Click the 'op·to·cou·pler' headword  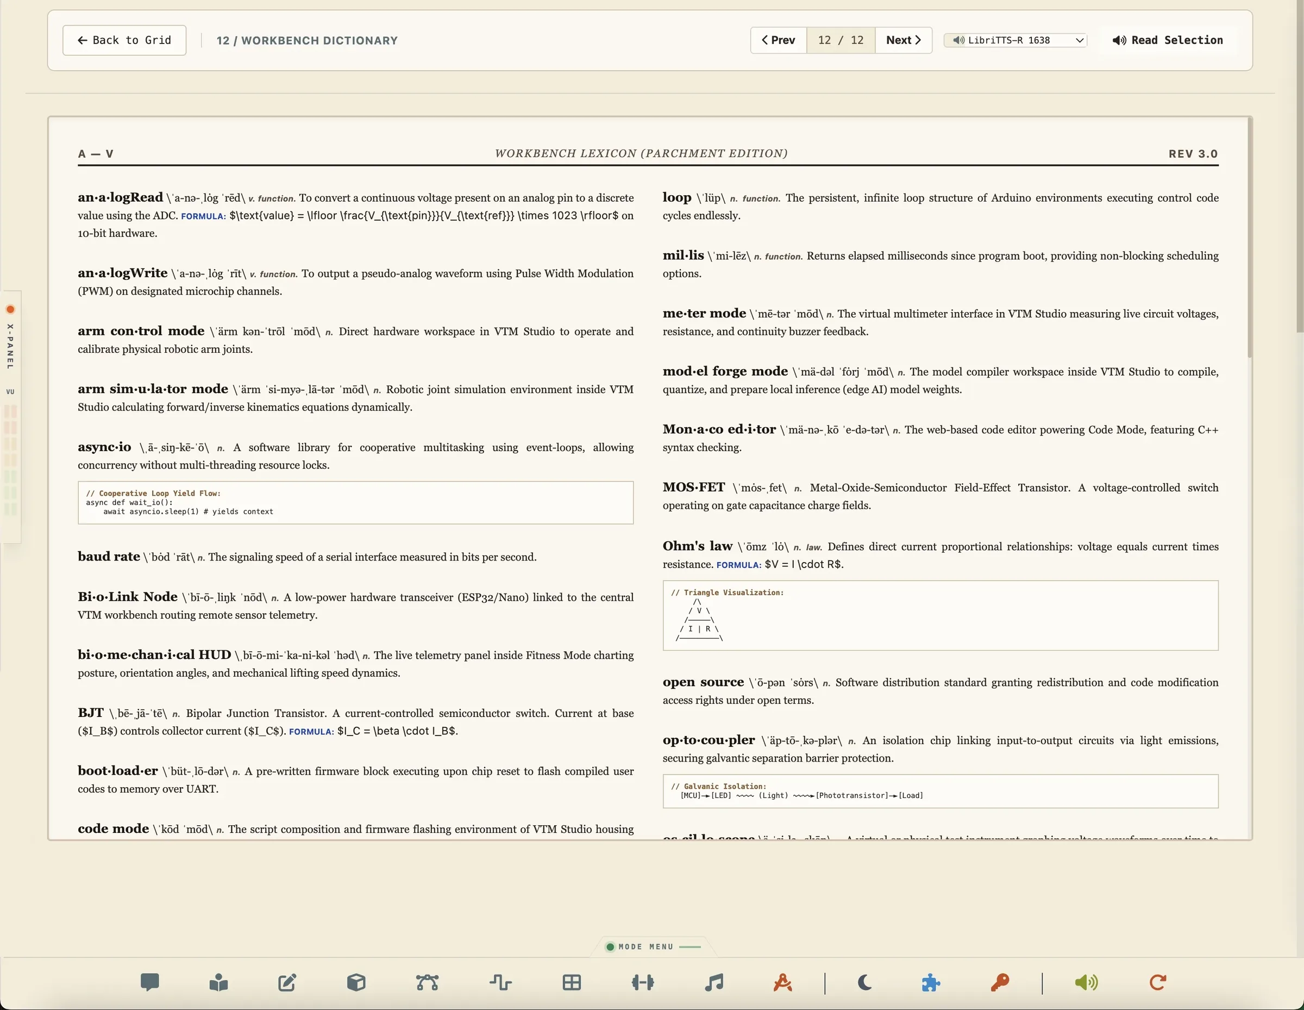709,740
